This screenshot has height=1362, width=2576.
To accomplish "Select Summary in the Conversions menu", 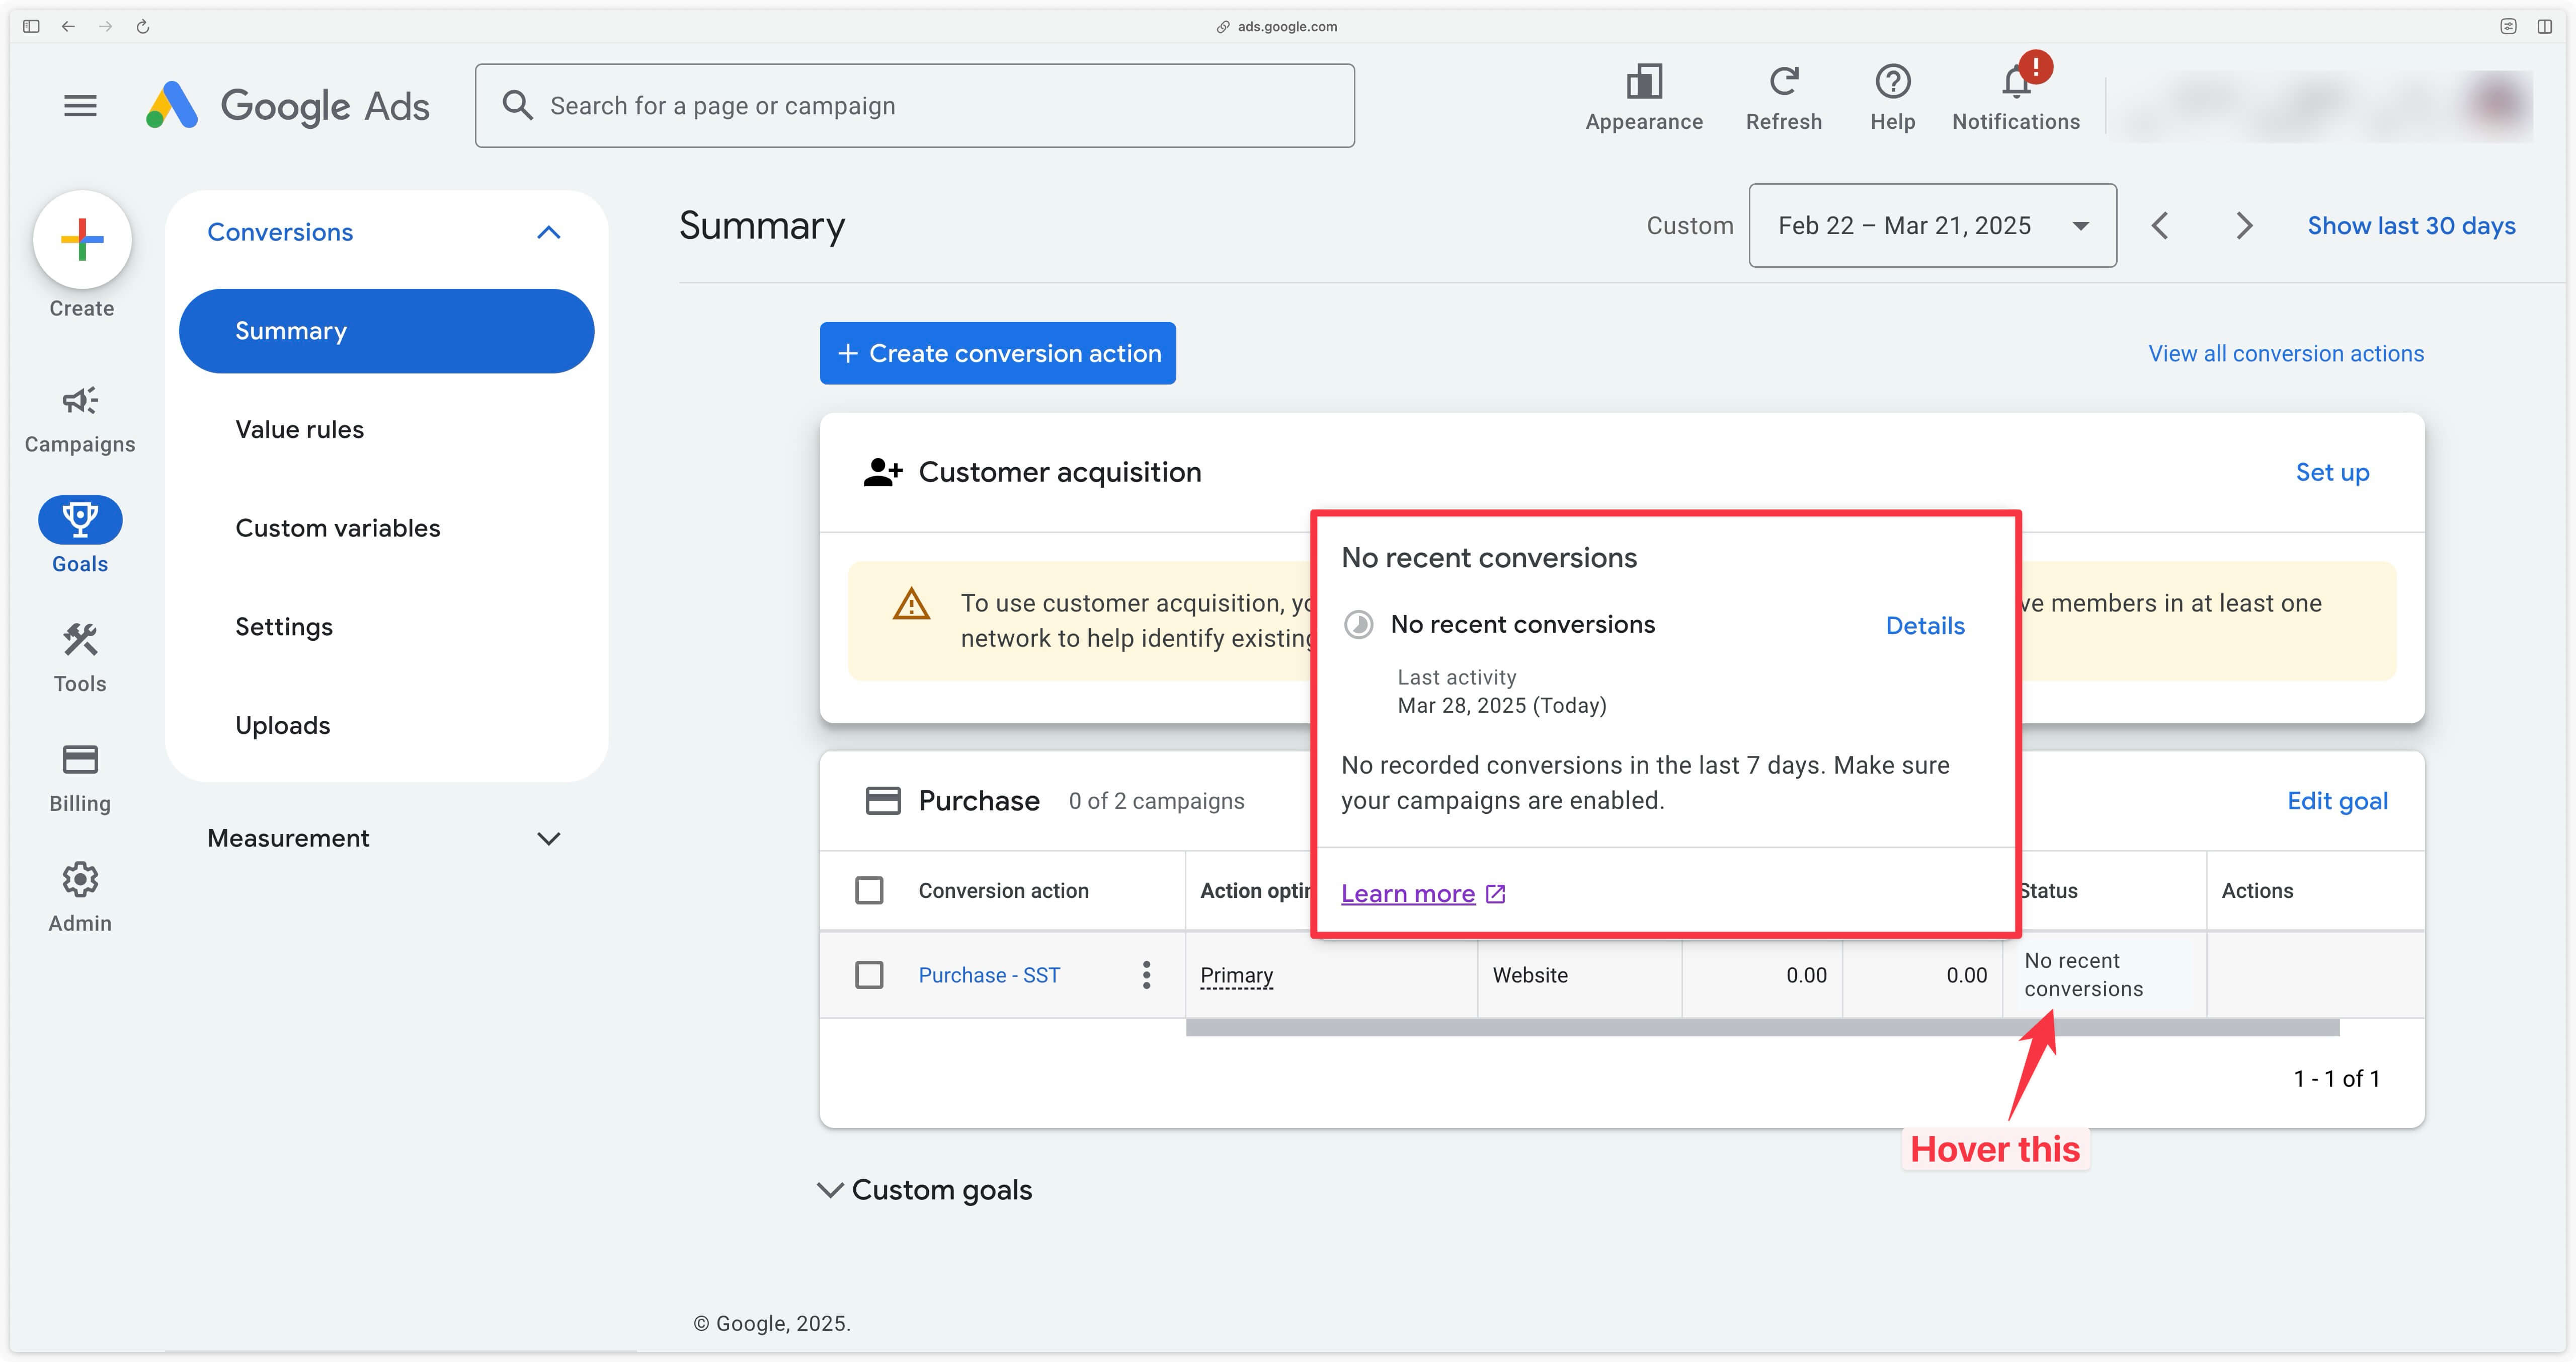I will tap(386, 331).
